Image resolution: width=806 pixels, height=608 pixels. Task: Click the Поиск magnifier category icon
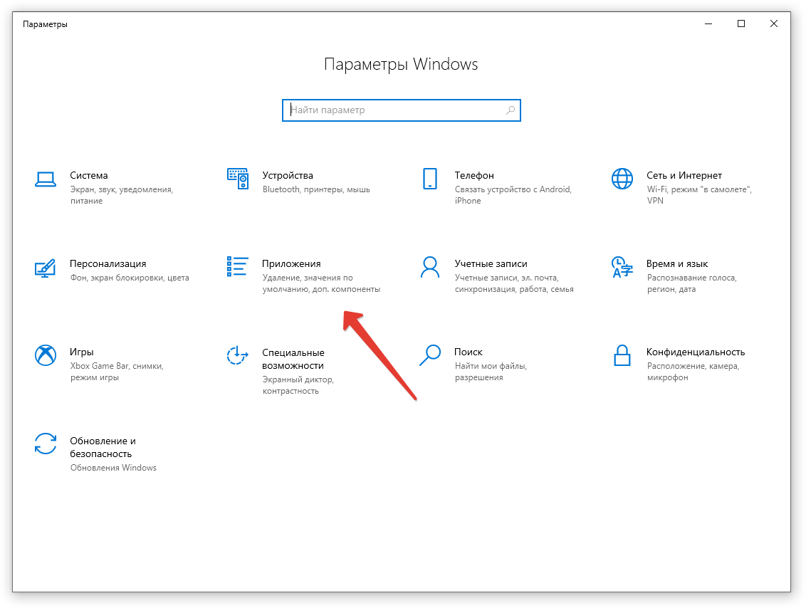coord(430,355)
